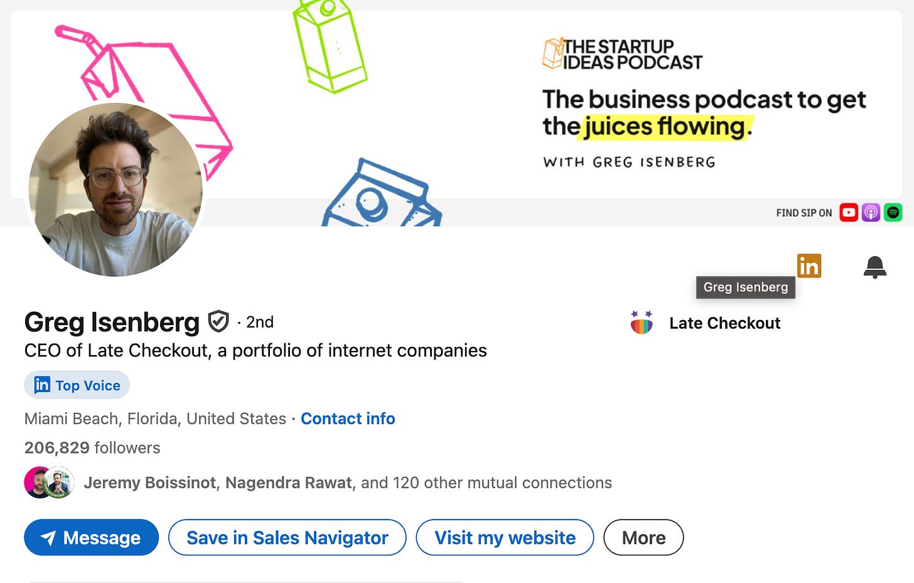Open the More options menu
Screen dimensions: 914x583
[x=643, y=537]
